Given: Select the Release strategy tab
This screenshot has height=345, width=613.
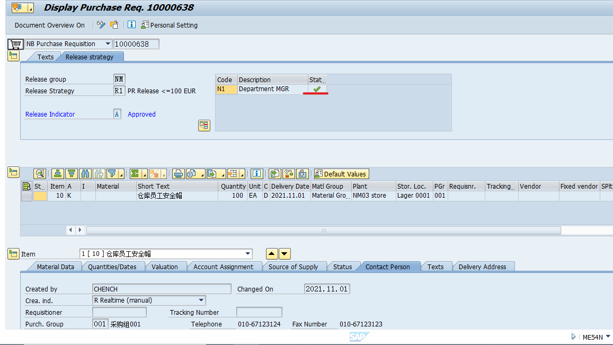Looking at the screenshot, I should (x=90, y=57).
